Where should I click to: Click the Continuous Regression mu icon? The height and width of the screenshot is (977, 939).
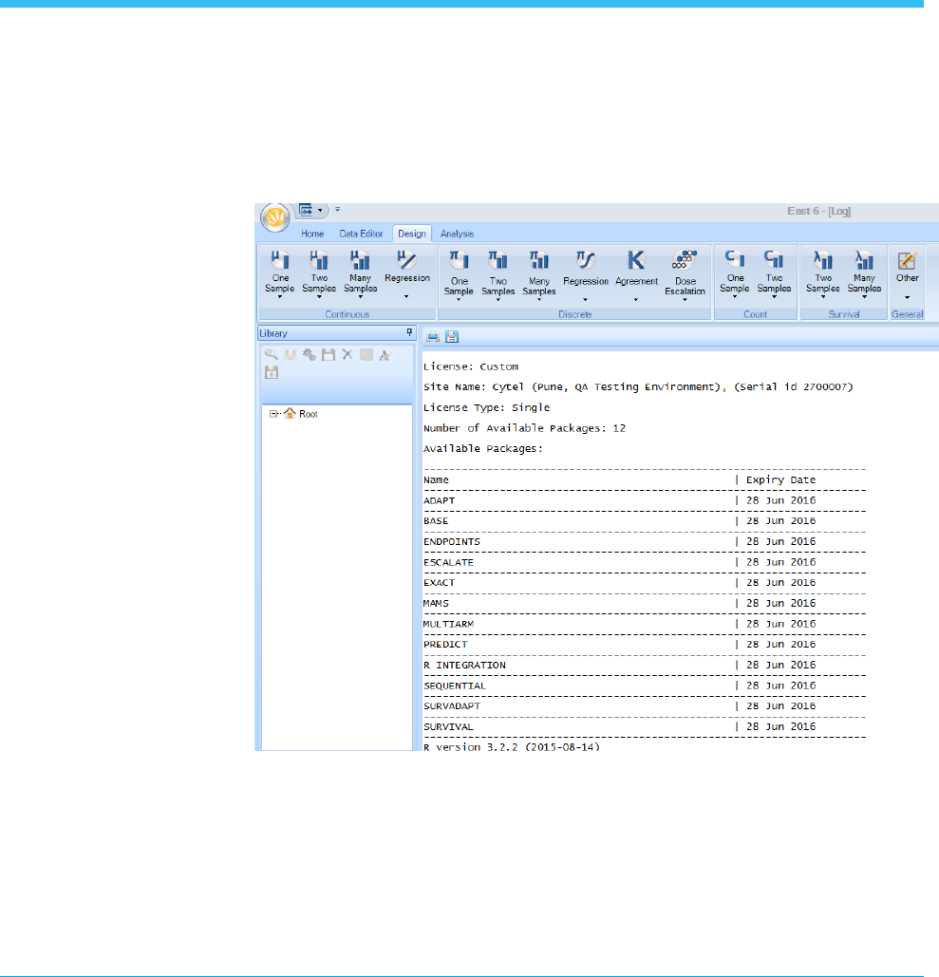coord(406,259)
